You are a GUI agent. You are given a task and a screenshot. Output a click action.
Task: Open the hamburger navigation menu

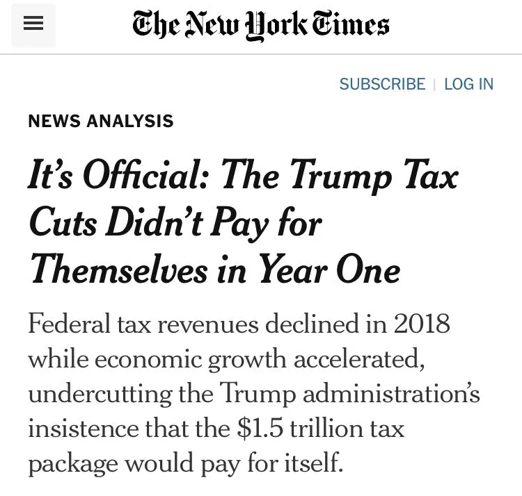[33, 24]
